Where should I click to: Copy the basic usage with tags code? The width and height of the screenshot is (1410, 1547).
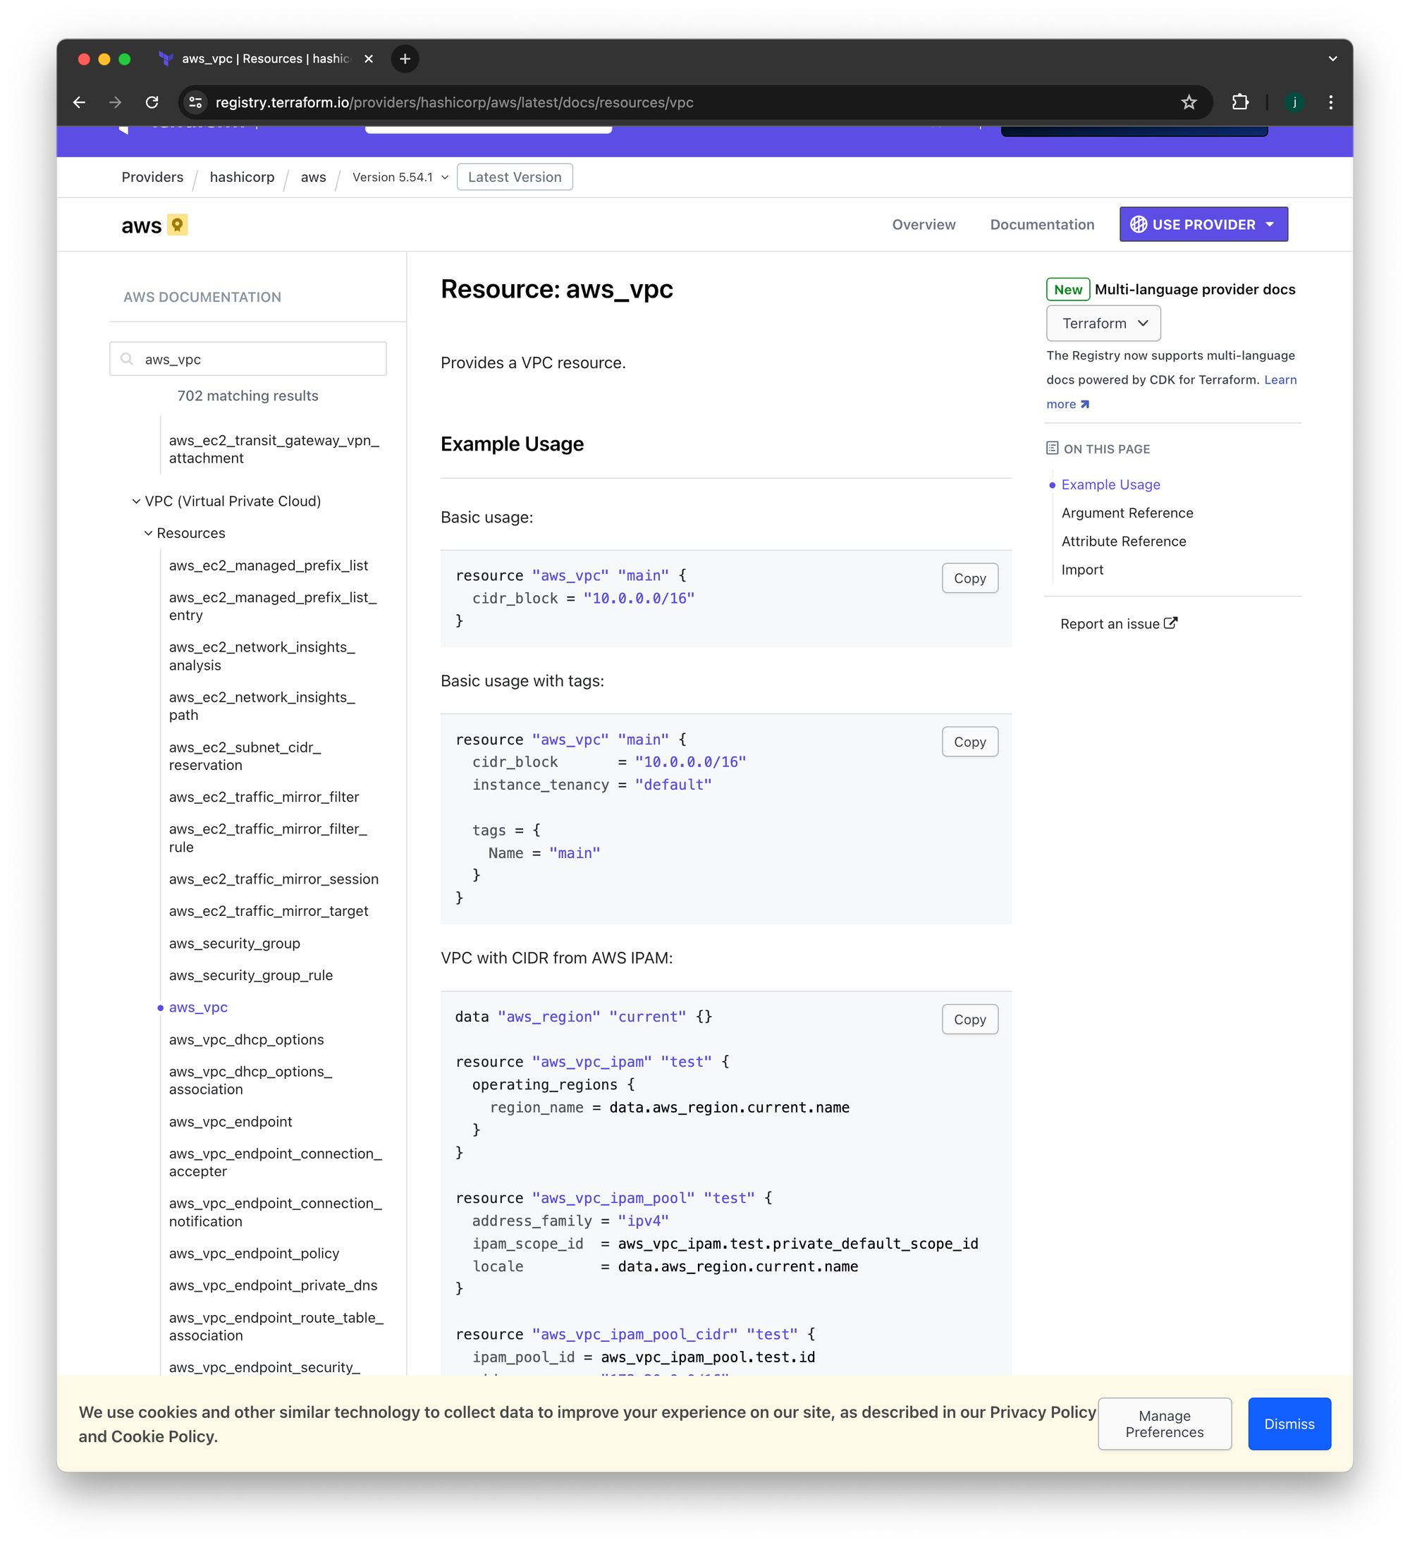[x=969, y=742]
